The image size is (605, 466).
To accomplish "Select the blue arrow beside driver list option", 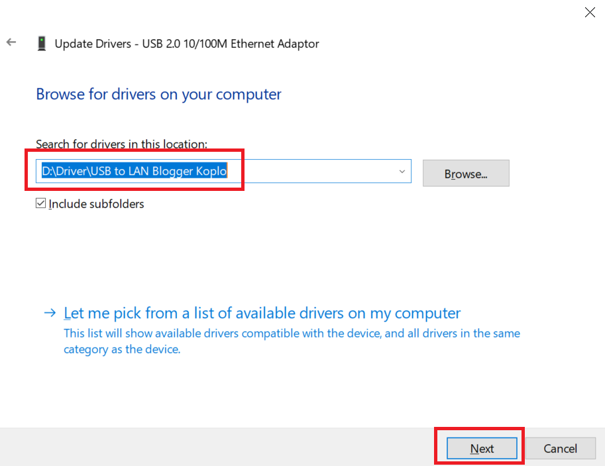I will (x=50, y=312).
